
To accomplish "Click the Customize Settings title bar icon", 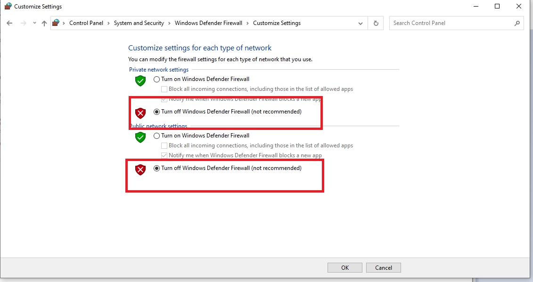I will (x=8, y=6).
